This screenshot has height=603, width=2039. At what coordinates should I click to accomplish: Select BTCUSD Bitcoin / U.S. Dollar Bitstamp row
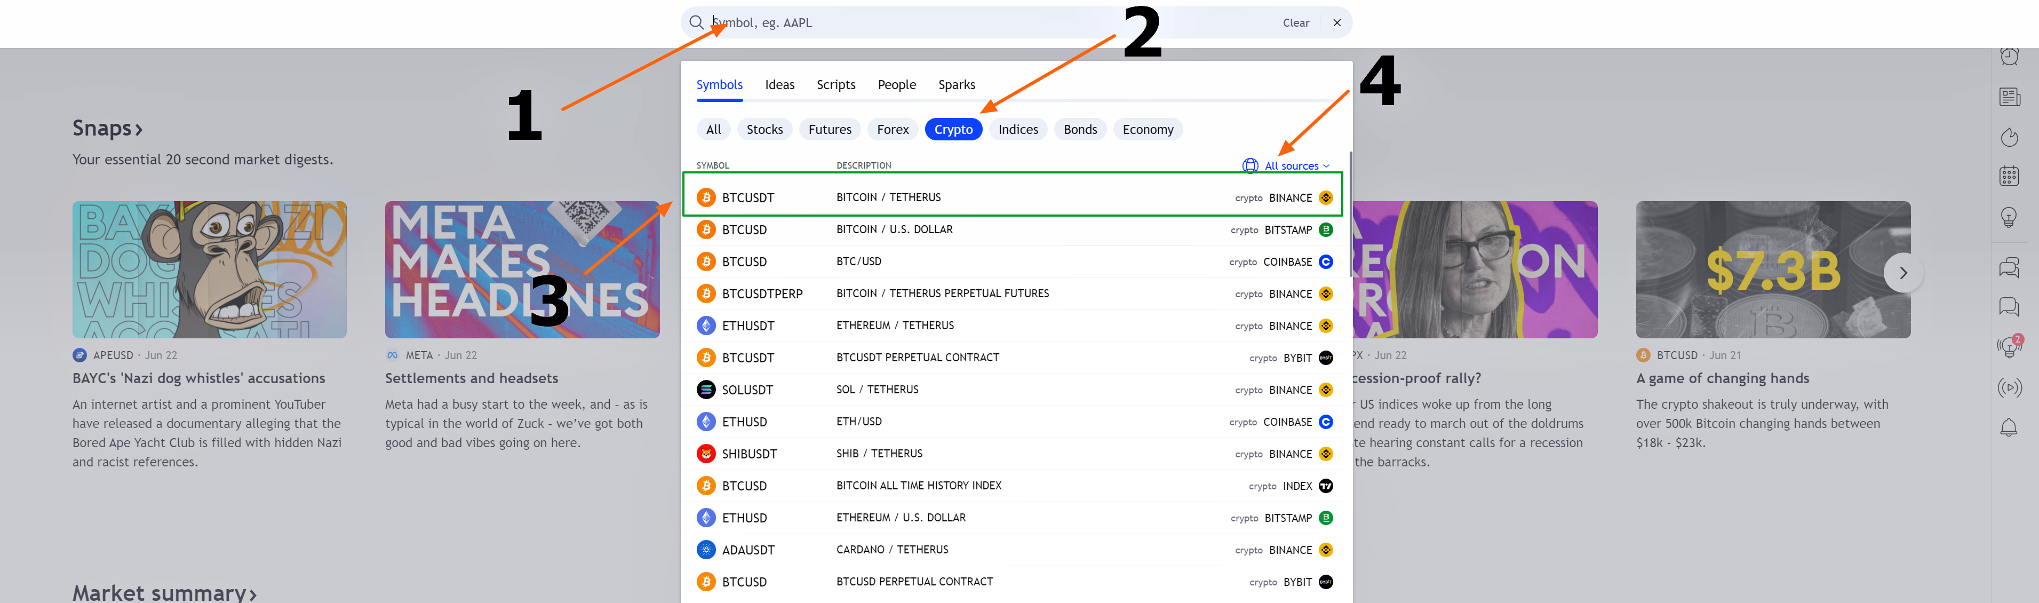click(x=1014, y=229)
